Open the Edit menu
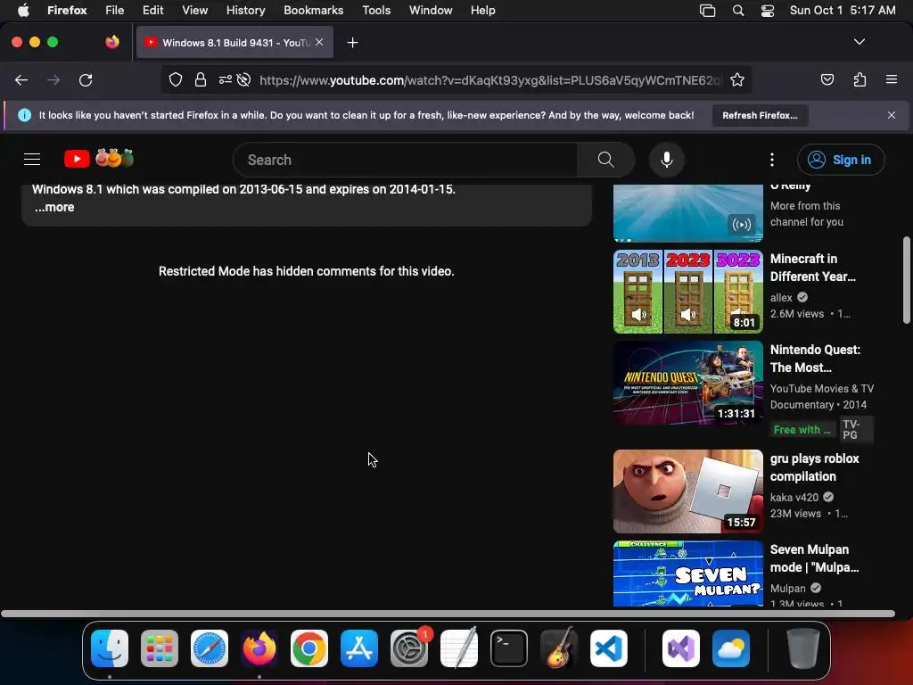 (x=152, y=11)
